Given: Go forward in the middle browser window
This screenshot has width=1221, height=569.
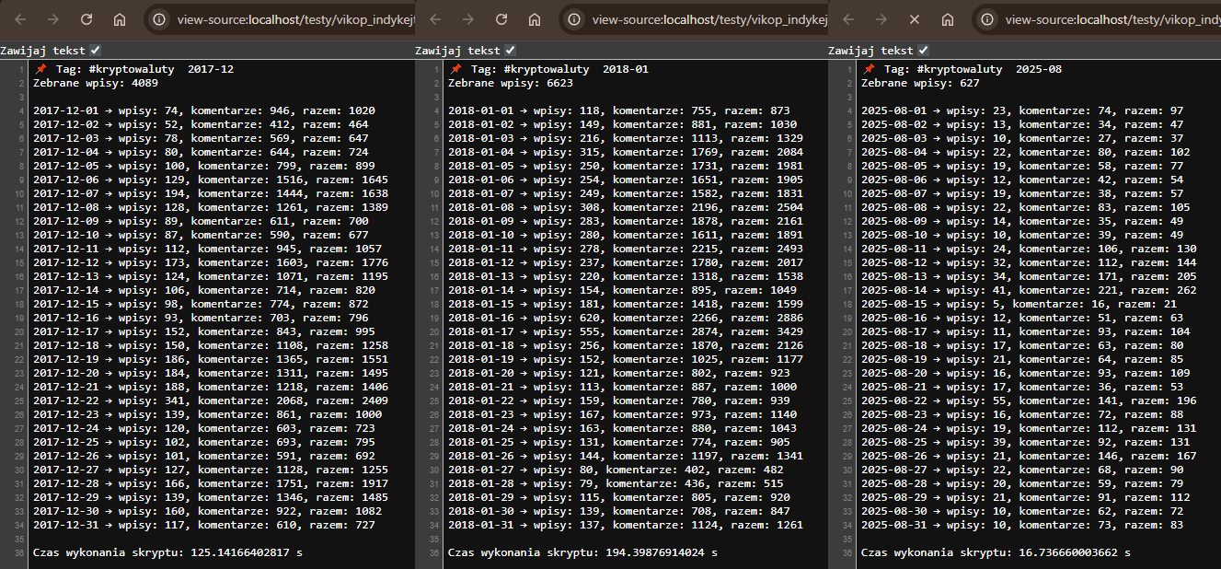Looking at the screenshot, I should pyautogui.click(x=468, y=19).
